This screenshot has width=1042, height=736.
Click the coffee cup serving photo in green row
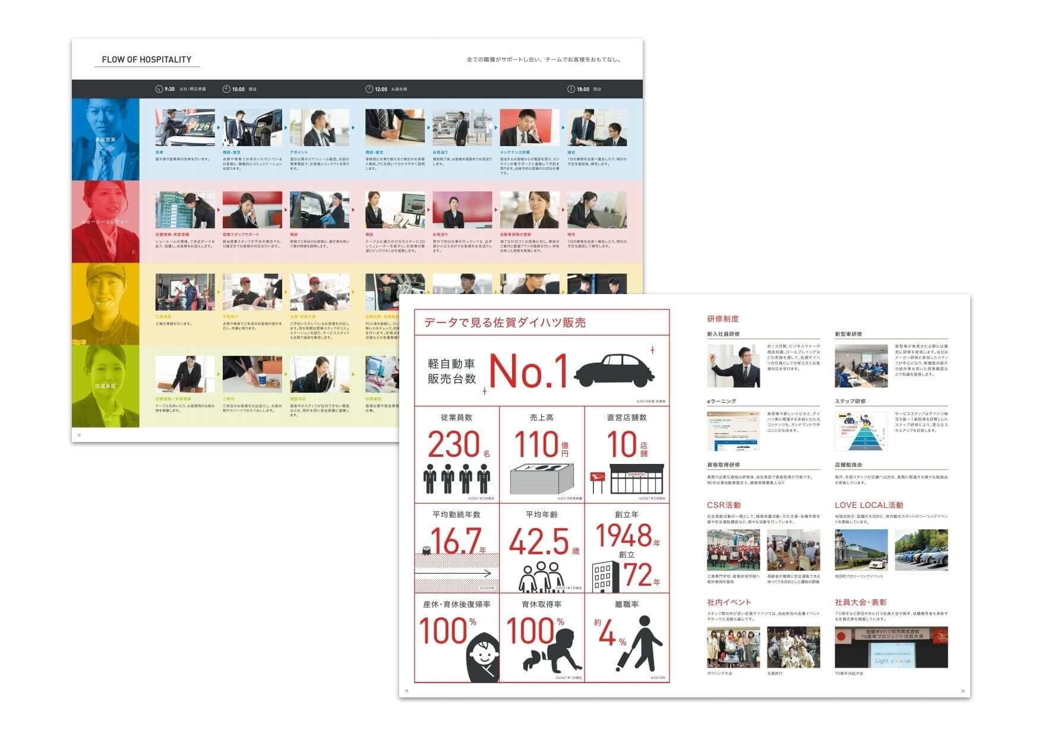(252, 374)
